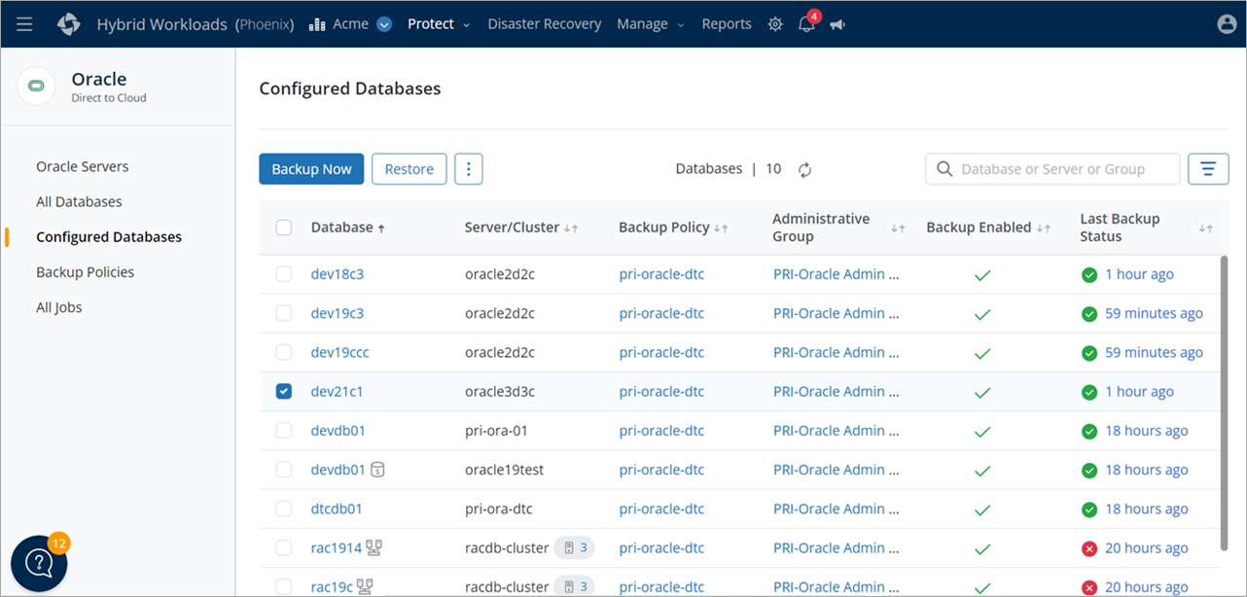The image size is (1247, 597).
Task: Click the success status icon for dev18c3
Action: [1089, 274]
